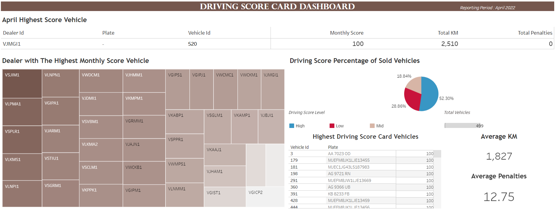This screenshot has height=210, width=556.
Task: Click the VJMGI1 cell in top table
Action: tap(12, 44)
